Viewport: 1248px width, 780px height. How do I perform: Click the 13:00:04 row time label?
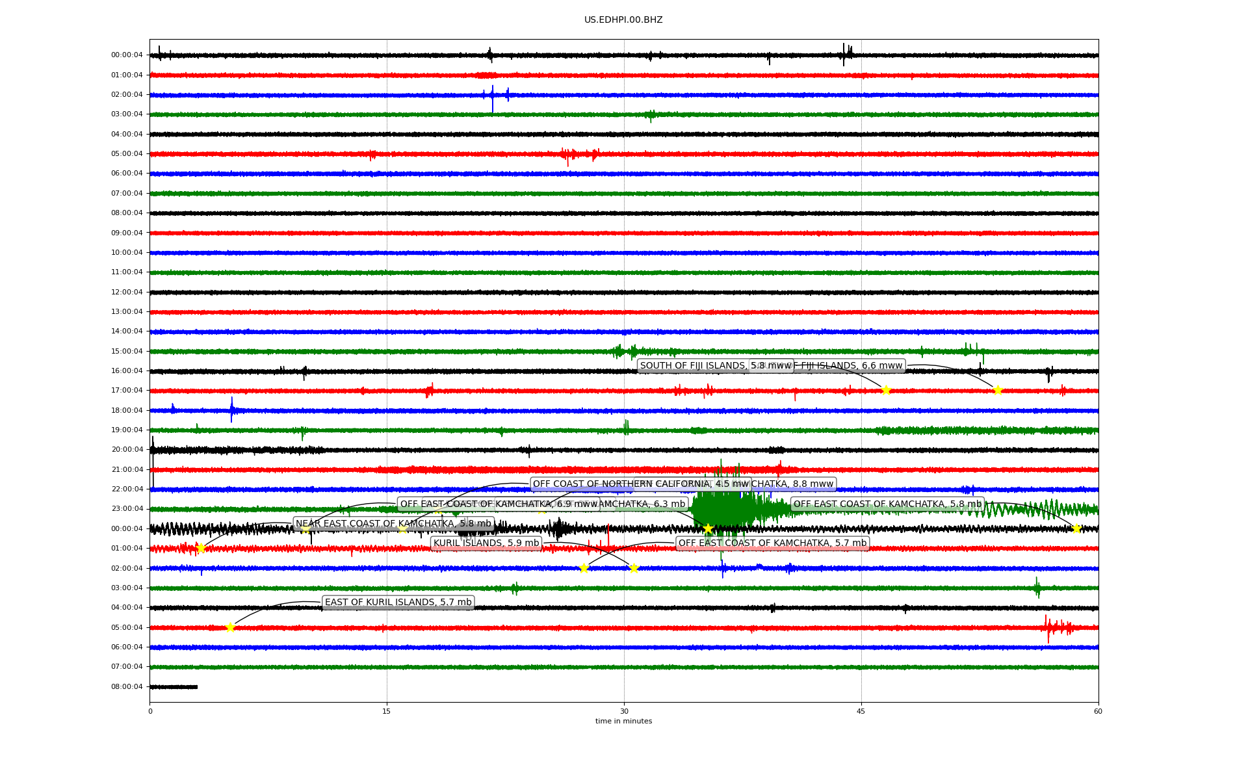[127, 311]
